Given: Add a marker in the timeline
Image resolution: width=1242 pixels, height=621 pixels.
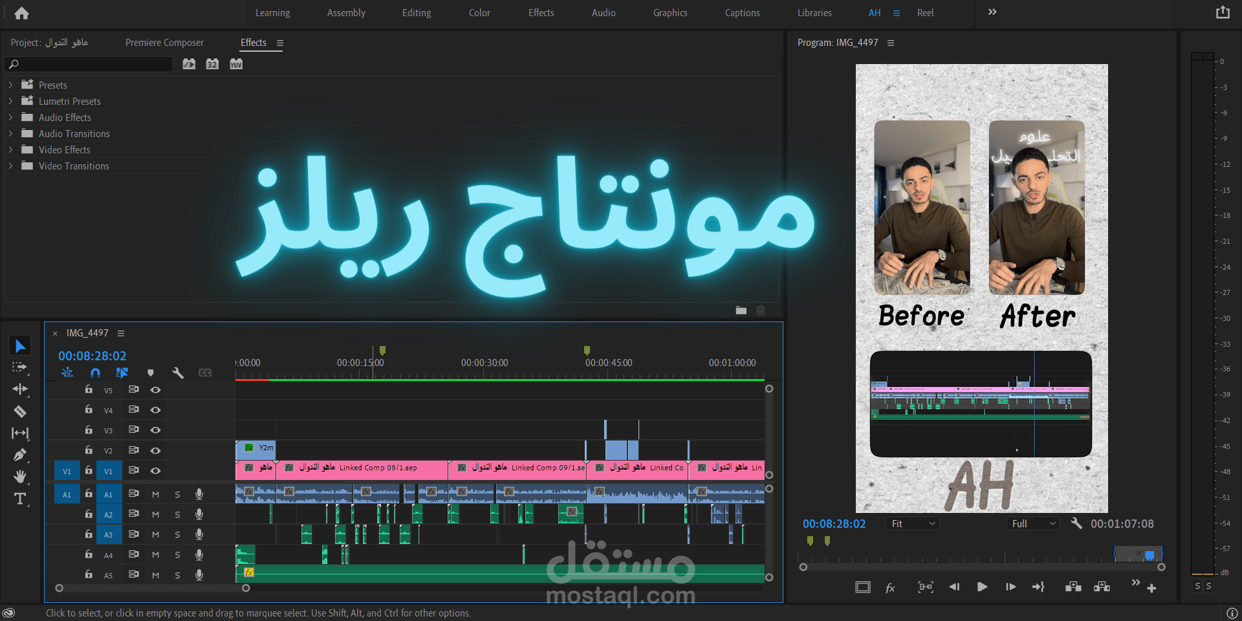Looking at the screenshot, I should [151, 373].
